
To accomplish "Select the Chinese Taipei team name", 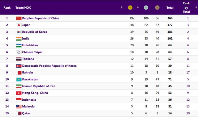I will 32,52.
